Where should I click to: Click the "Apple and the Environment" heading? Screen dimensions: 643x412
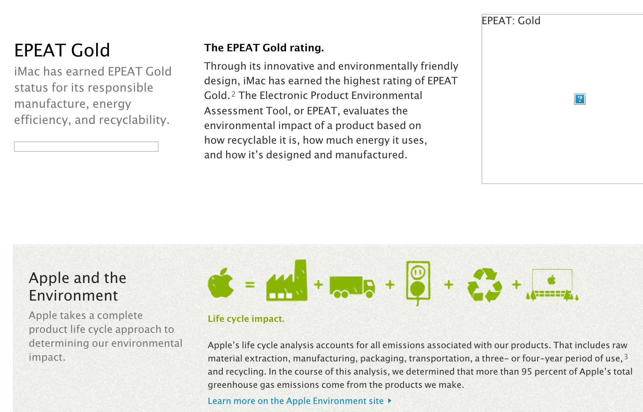[x=77, y=287]
